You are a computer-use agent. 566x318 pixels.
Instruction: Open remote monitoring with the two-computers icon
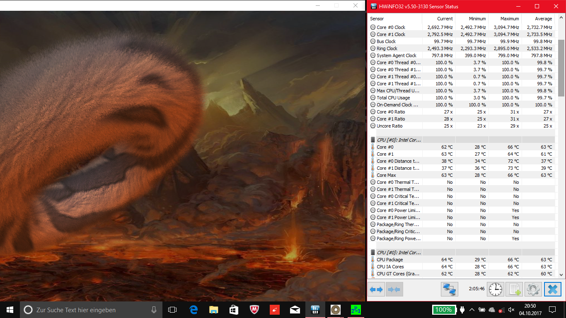tap(450, 289)
